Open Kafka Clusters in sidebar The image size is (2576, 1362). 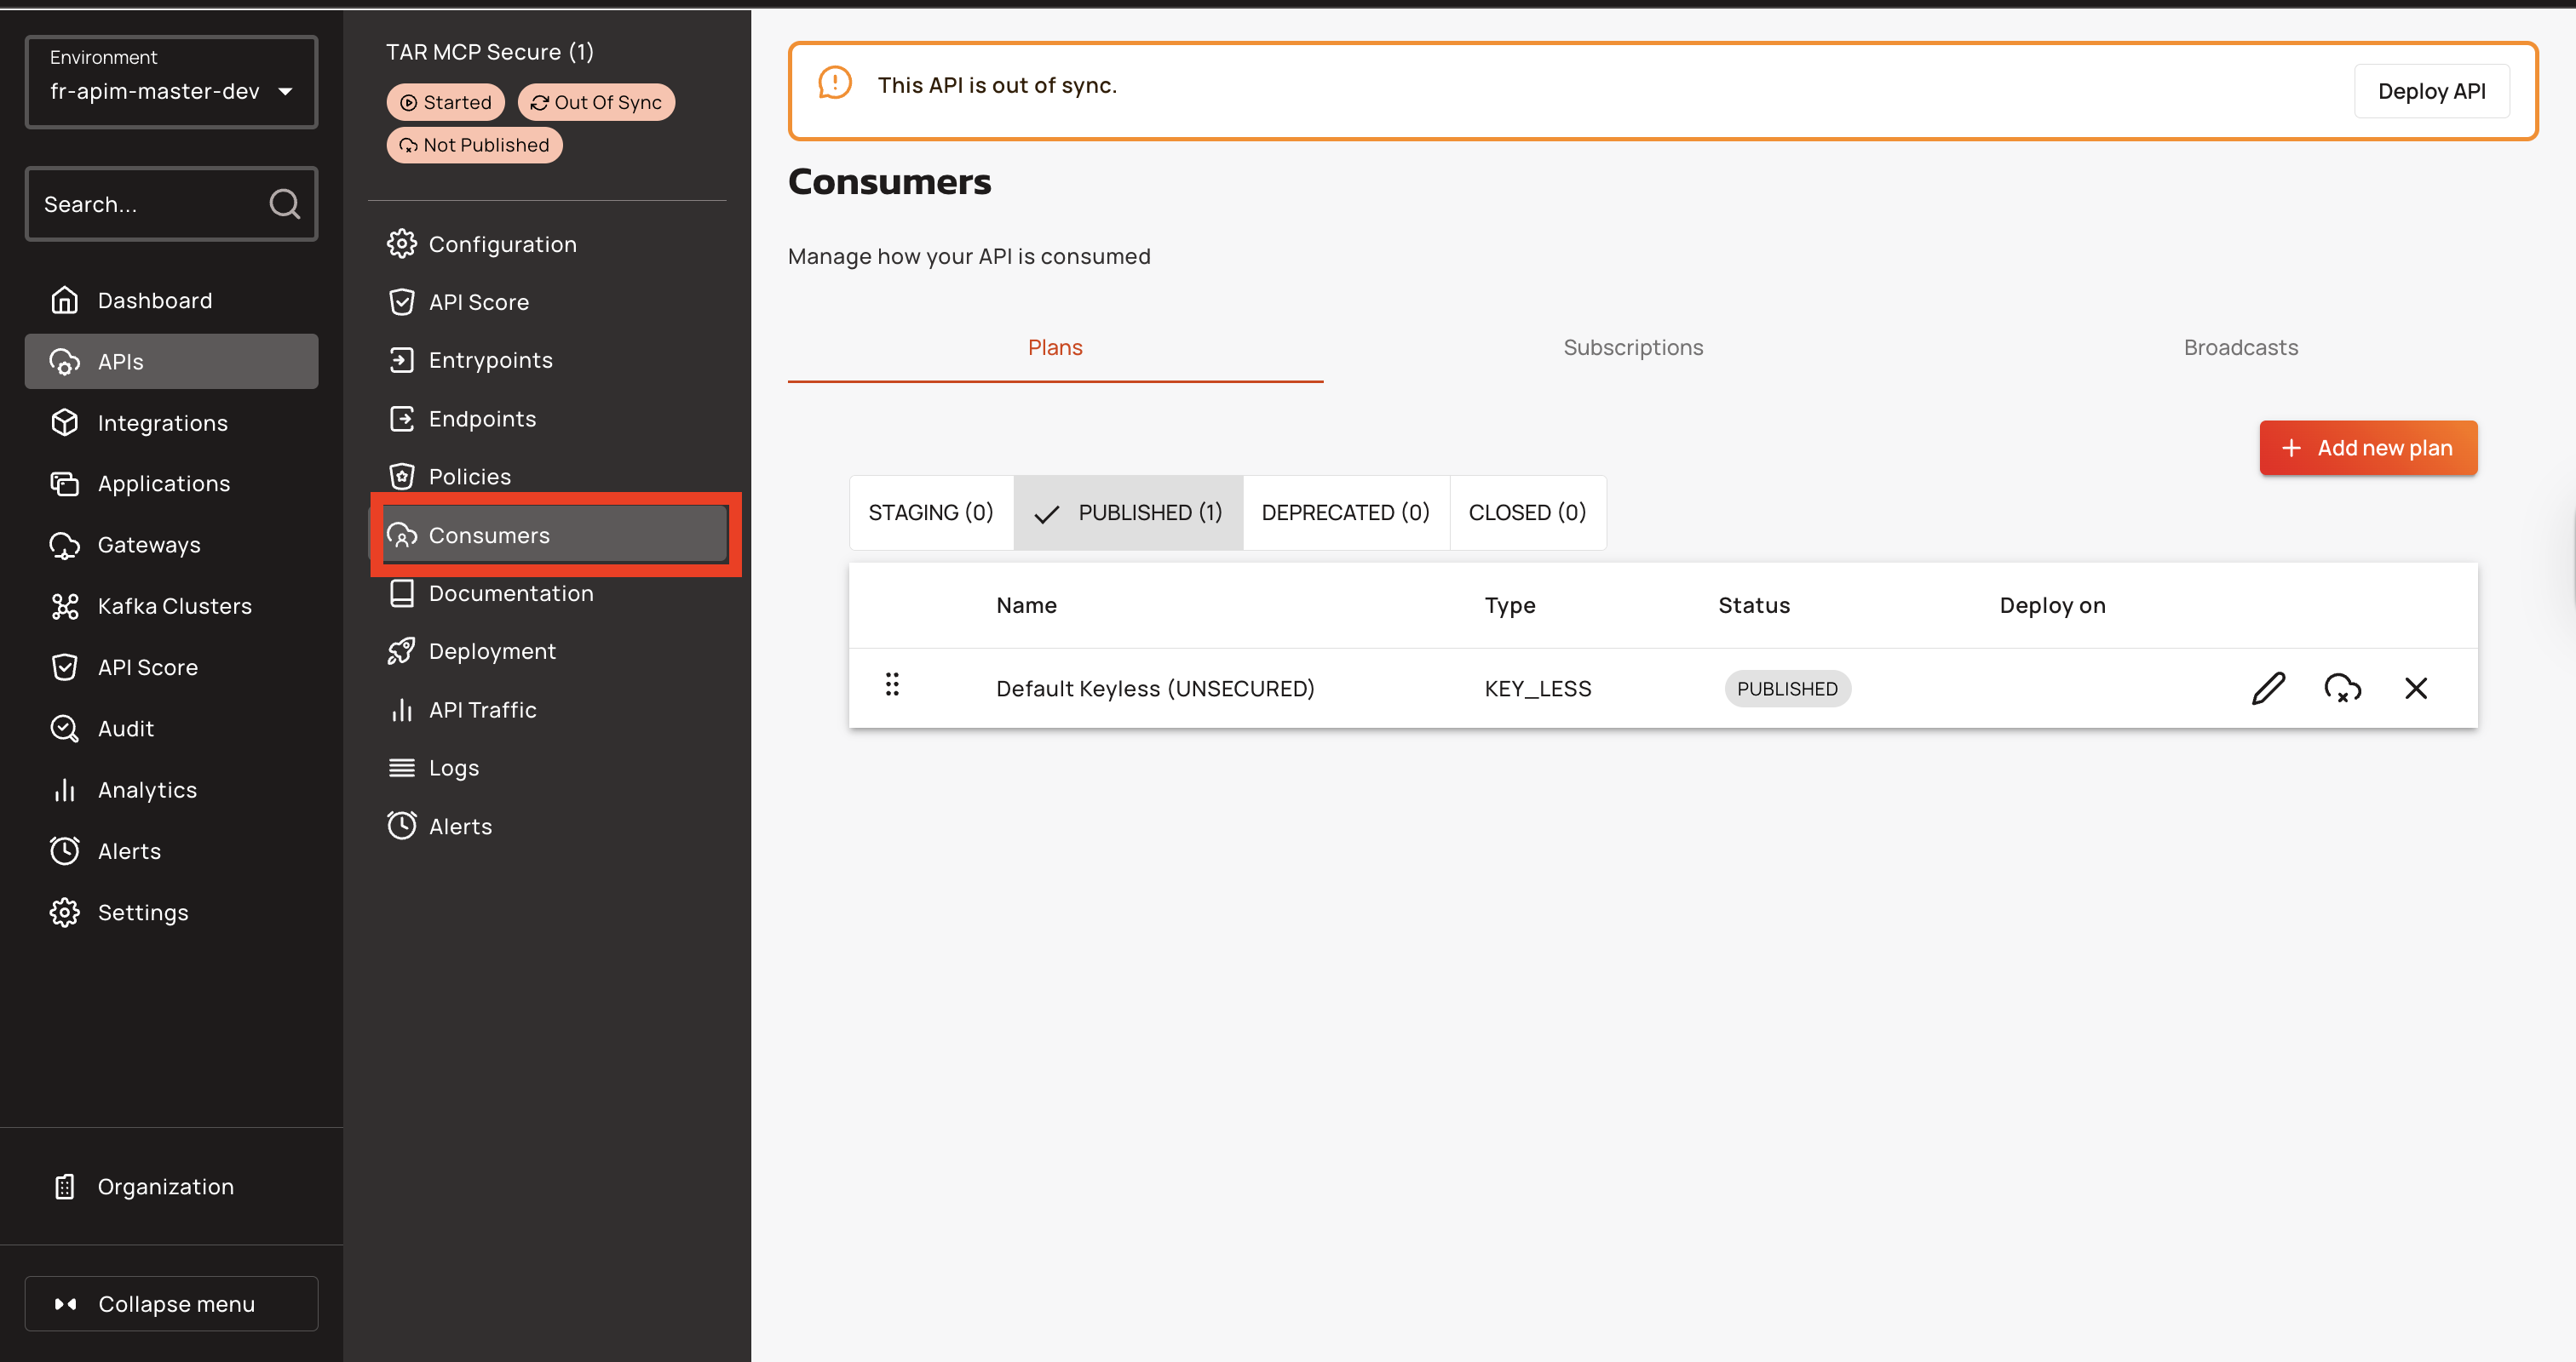point(174,607)
